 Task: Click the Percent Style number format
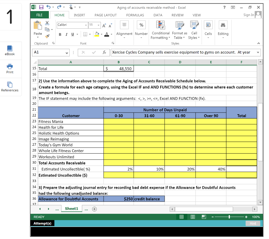click(x=141, y=25)
